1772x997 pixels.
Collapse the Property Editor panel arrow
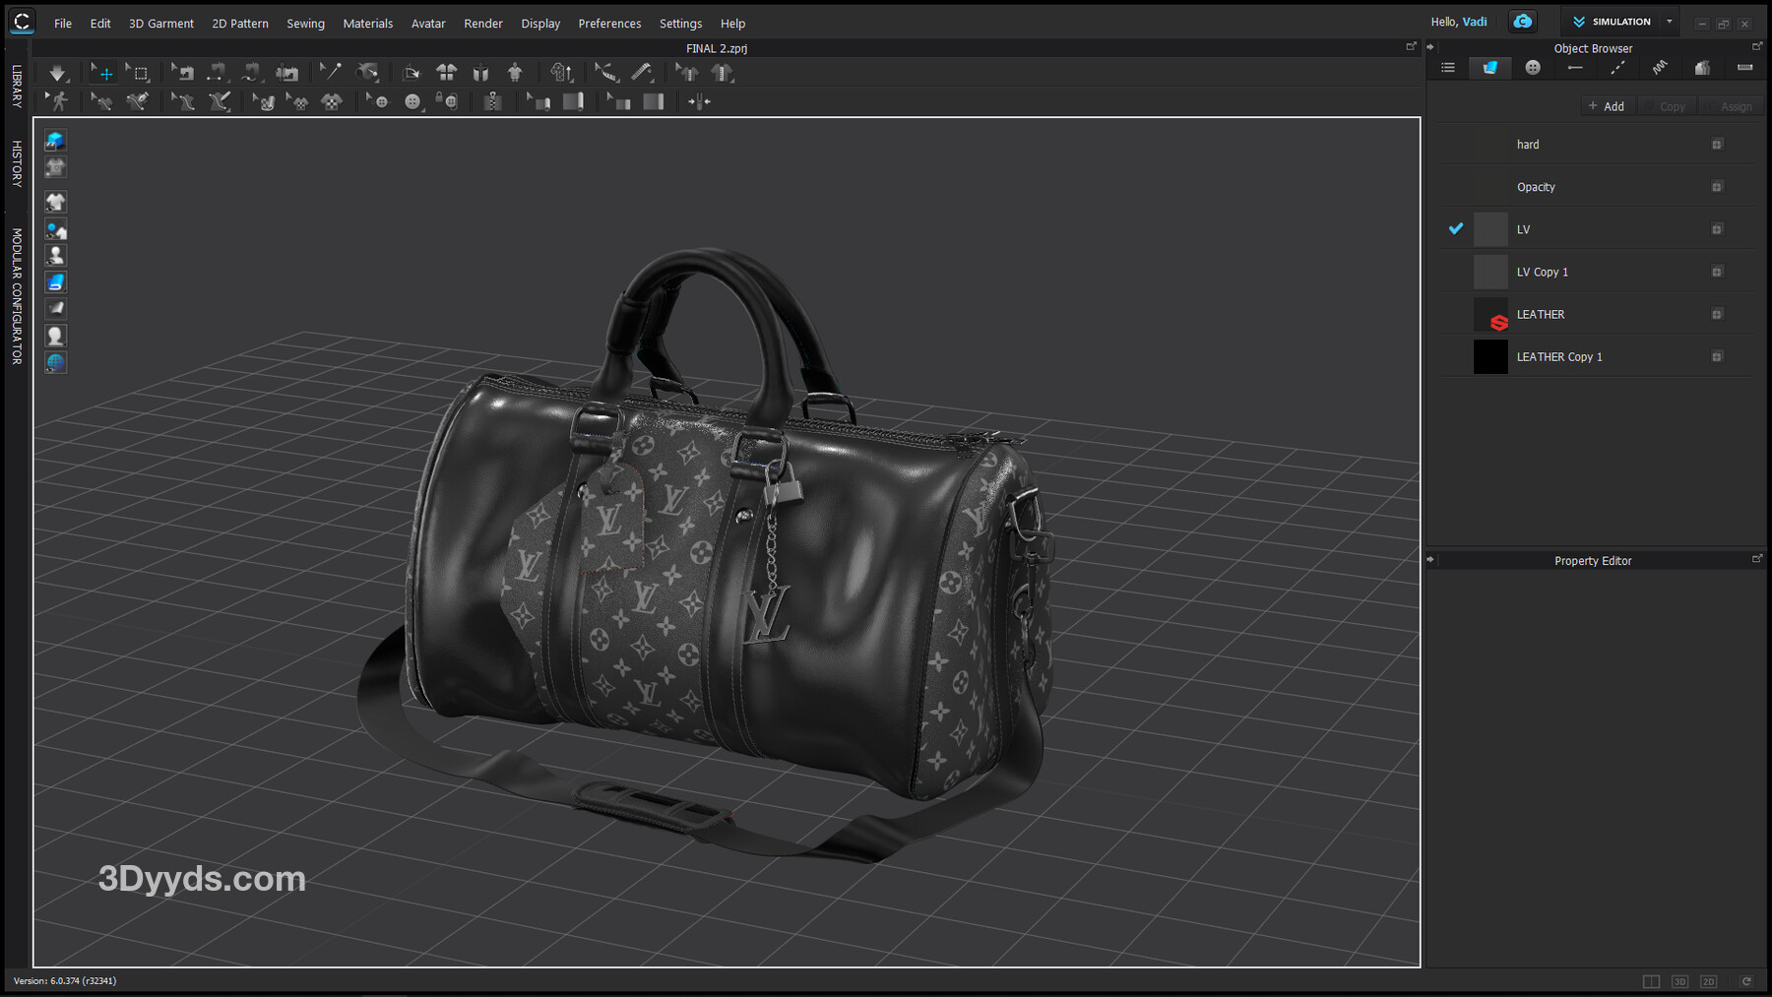[1430, 560]
